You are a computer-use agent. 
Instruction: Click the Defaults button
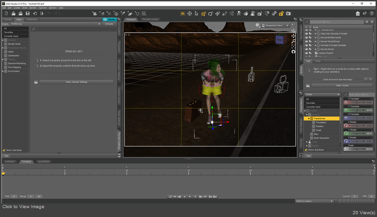tap(109, 24)
